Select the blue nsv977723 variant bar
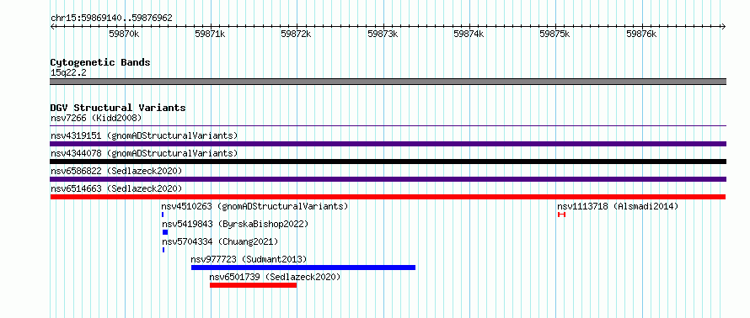This screenshot has height=318, width=750. pos(303,268)
